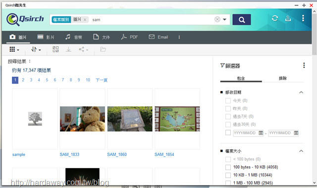Check the 昨天 (0) checkbox
This screenshot has width=317, height=188.
click(228, 108)
